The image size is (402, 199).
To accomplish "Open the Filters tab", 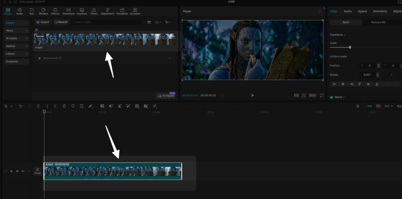I will click(x=94, y=11).
